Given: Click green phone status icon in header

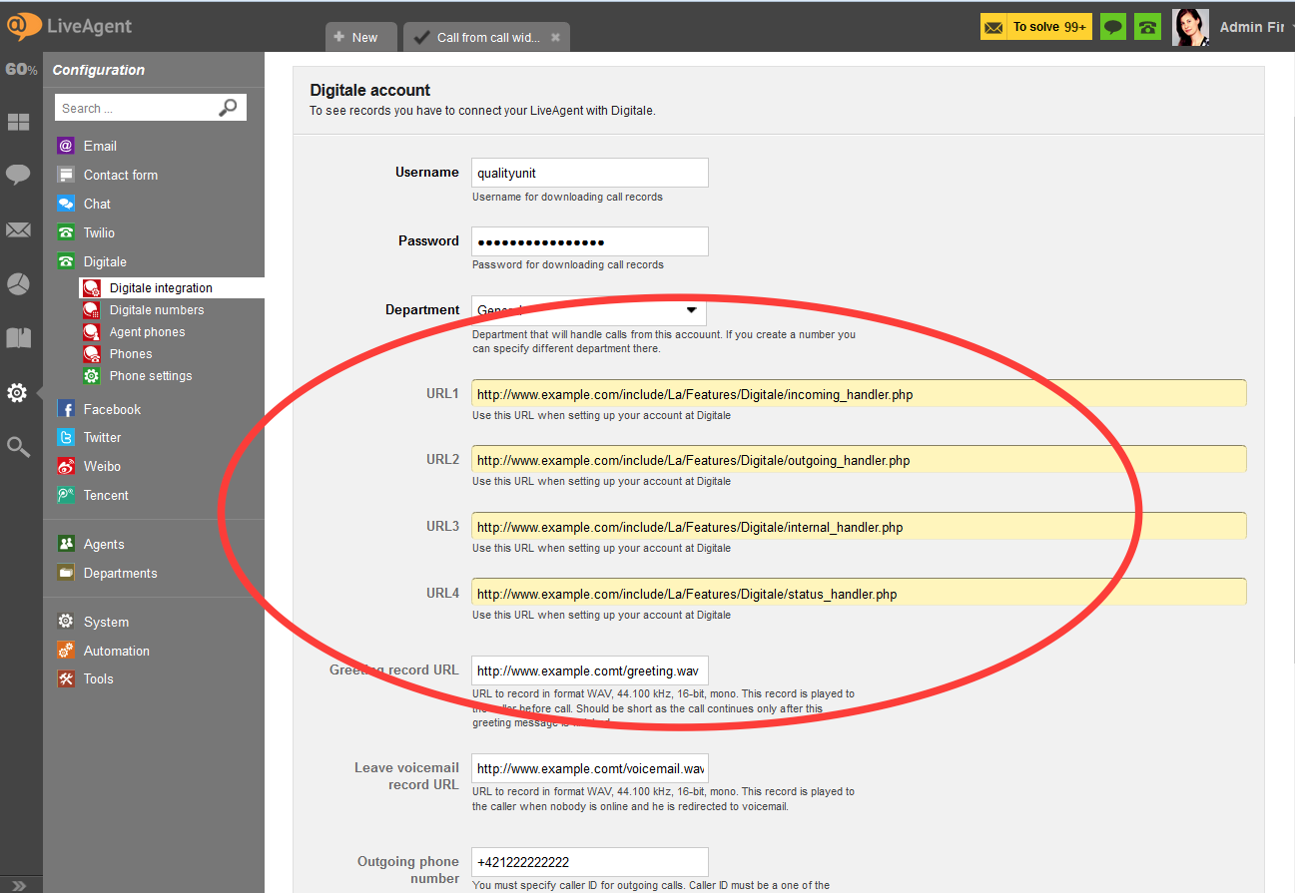Looking at the screenshot, I should (x=1147, y=27).
